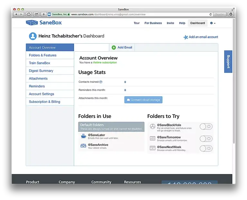The image size is (247, 200).
Task: Click the @SaneNextWeek folder name
Action: pos(169,147)
